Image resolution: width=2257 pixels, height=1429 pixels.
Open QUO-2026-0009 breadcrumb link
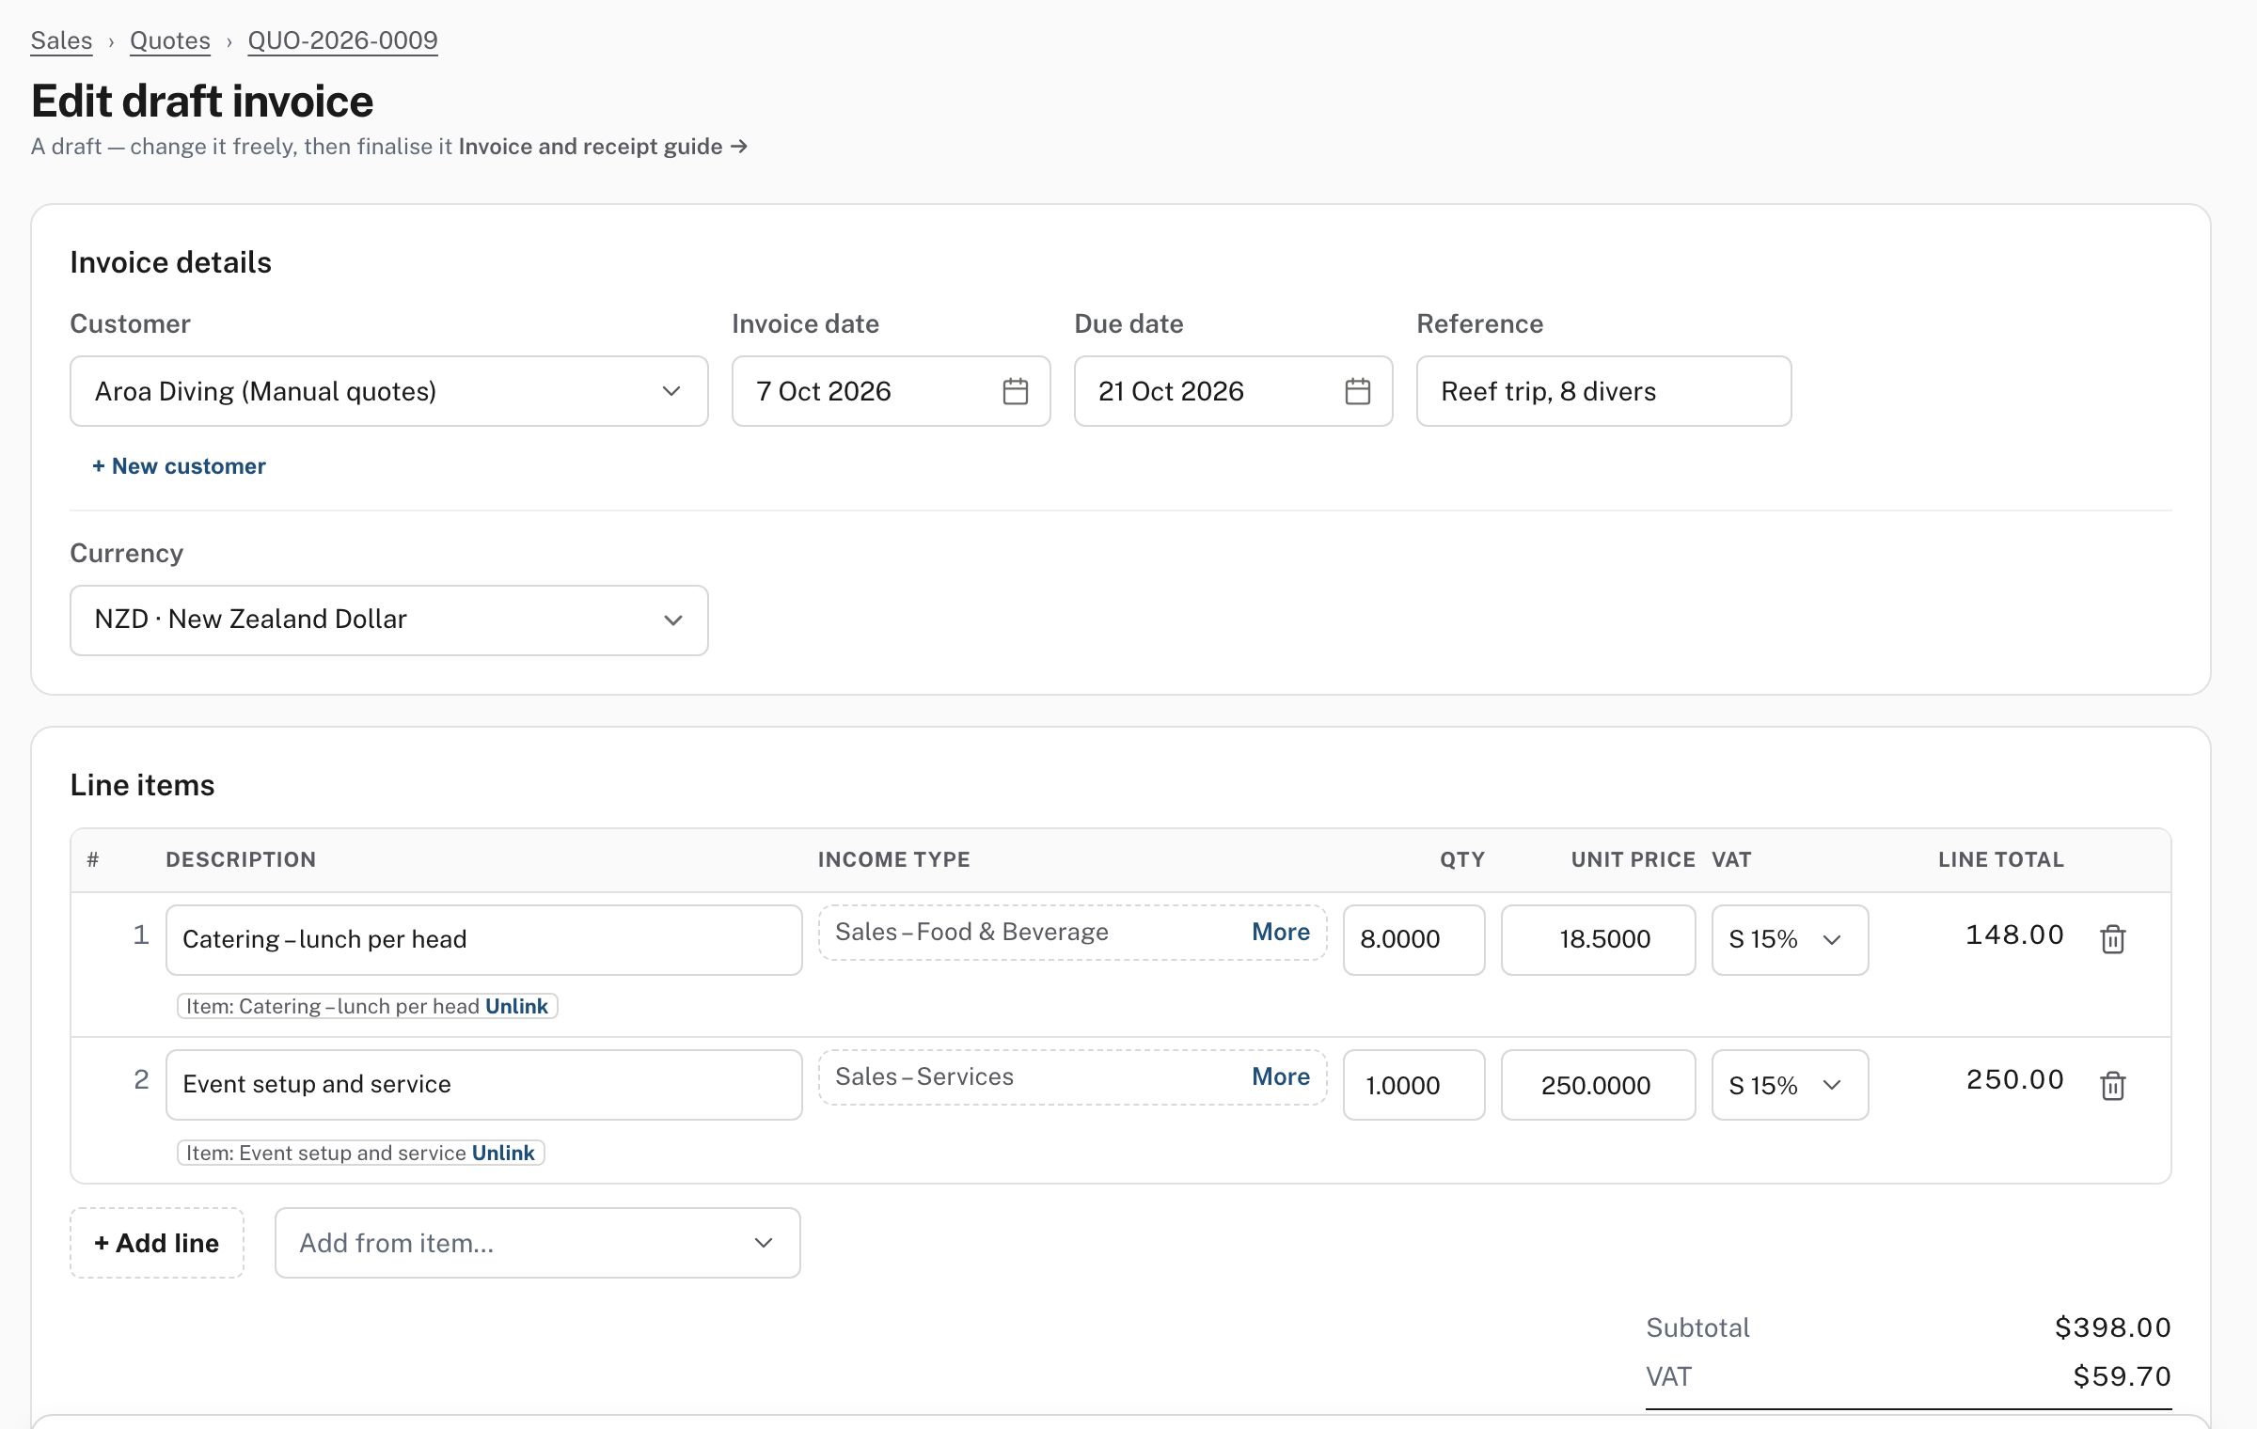point(342,40)
